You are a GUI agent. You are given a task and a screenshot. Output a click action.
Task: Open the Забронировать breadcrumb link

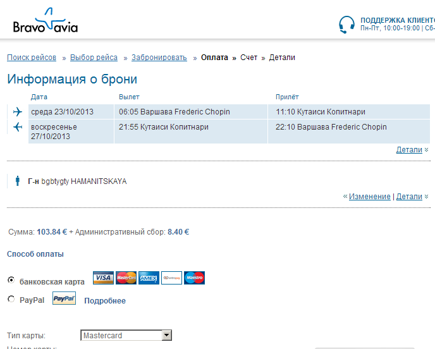tap(159, 58)
